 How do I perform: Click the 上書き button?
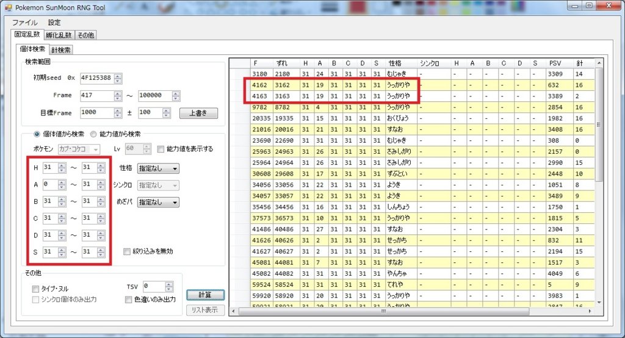pos(198,113)
